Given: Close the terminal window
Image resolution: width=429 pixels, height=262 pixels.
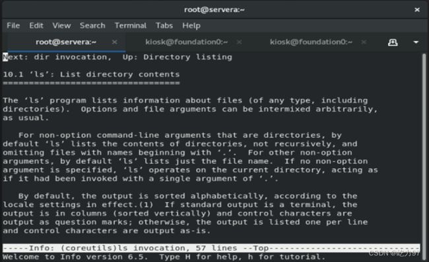Looking at the screenshot, I should [x=417, y=10].
